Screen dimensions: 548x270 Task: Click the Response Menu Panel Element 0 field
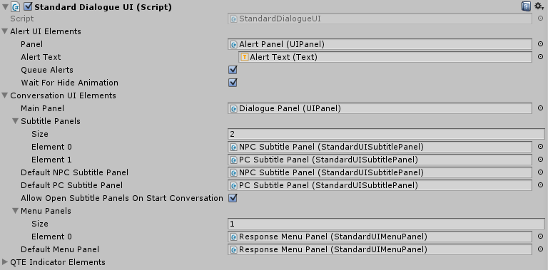(380, 237)
